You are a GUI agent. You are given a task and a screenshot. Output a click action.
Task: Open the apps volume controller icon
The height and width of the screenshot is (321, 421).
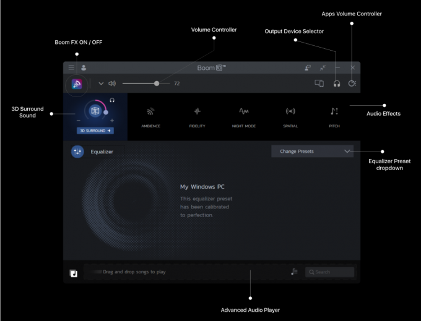point(352,83)
